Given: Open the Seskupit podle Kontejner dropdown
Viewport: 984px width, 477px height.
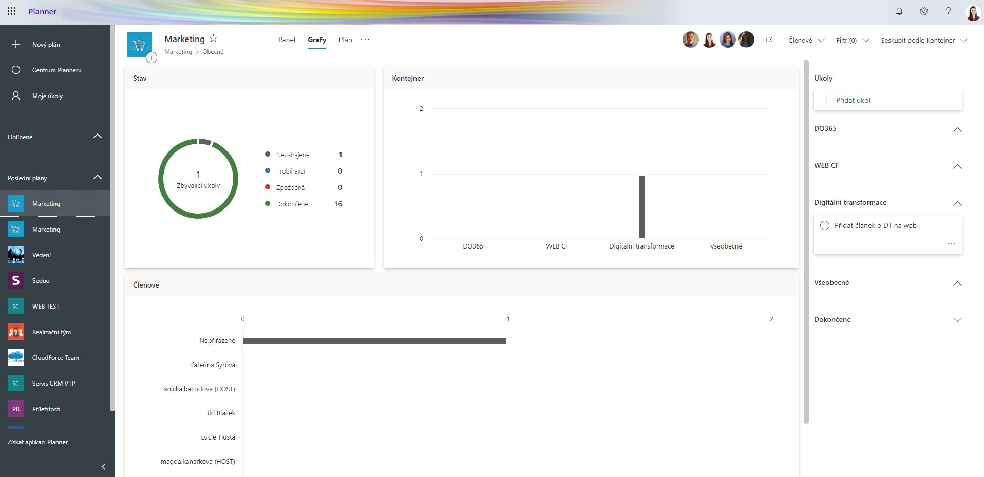Looking at the screenshot, I should click(x=923, y=40).
